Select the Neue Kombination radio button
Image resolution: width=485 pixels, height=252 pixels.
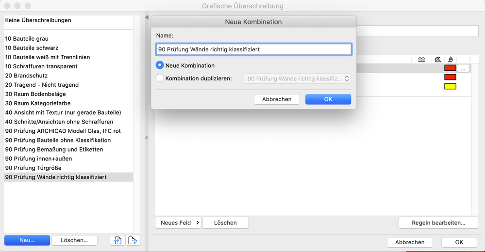160,65
